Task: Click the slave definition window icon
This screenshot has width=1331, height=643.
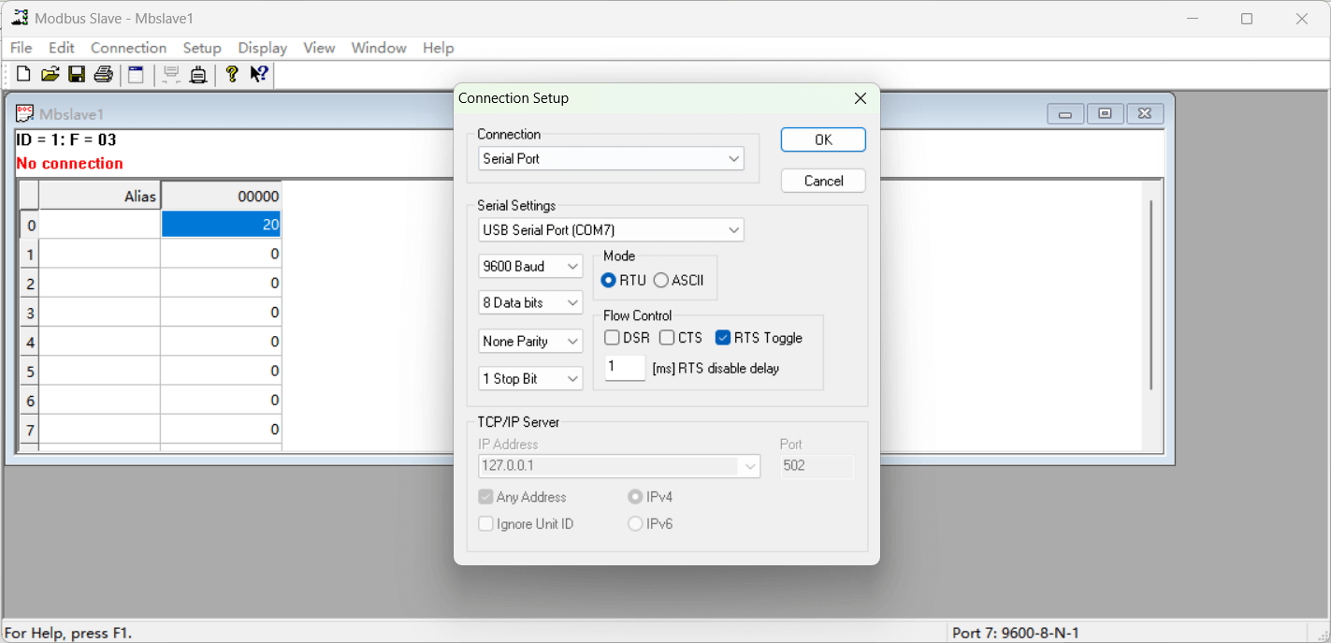Action: pos(137,75)
